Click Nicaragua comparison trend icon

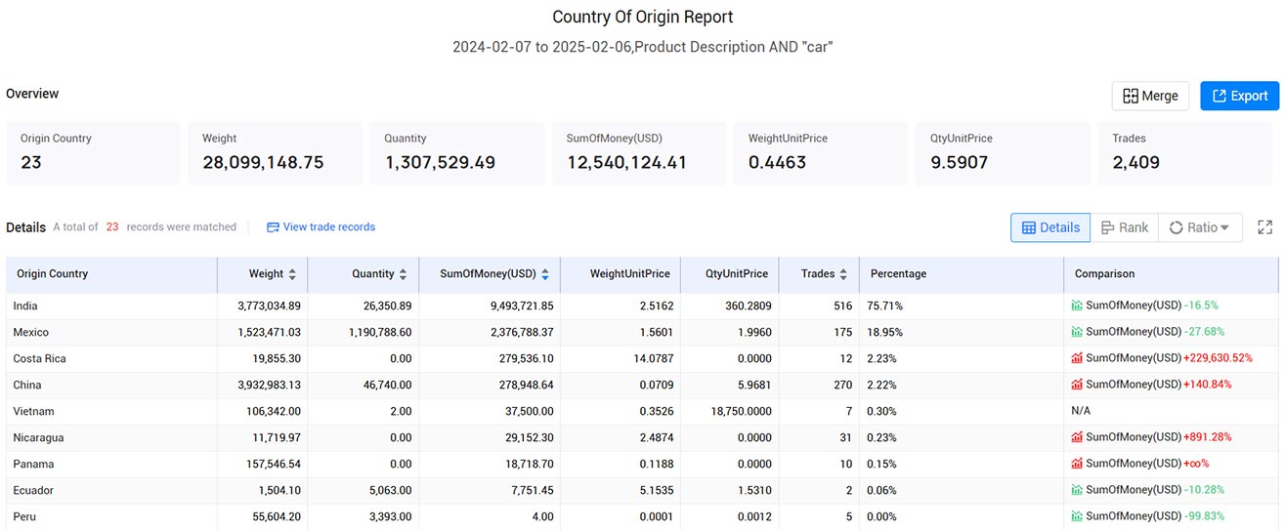pos(1077,437)
